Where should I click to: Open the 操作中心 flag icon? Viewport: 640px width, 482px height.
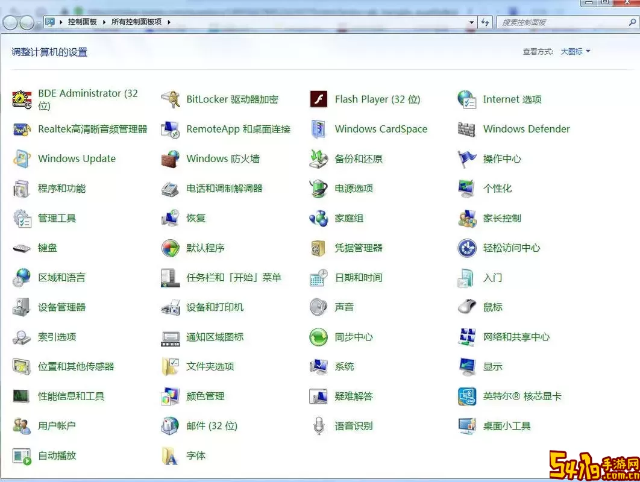point(467,159)
